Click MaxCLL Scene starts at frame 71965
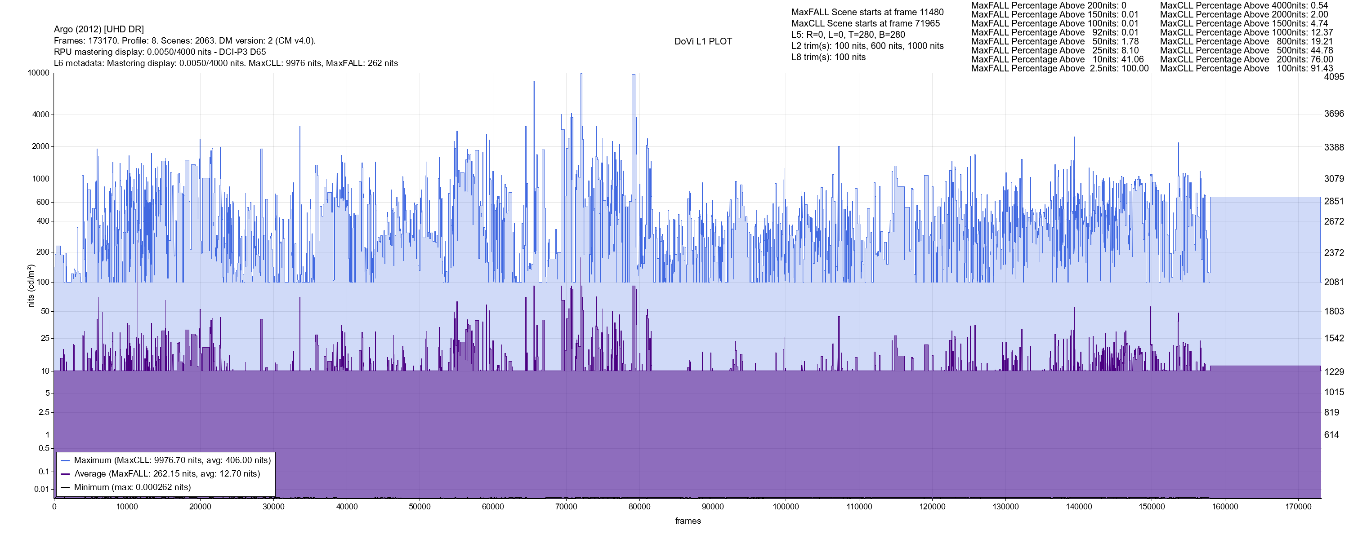Viewport: 1349px width, 539px height. [865, 23]
